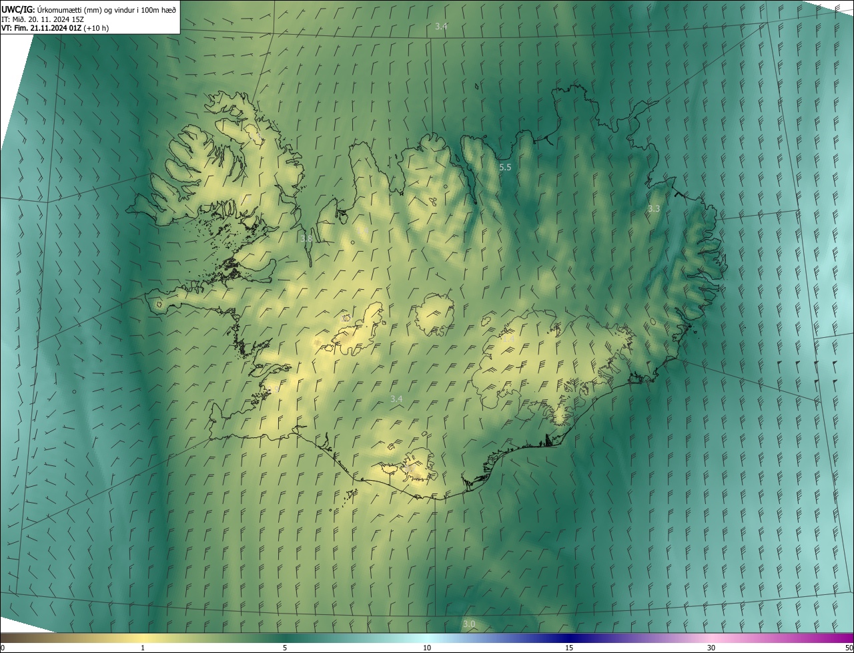
Task: Click the "3.3" value label on the map
Action: (x=654, y=208)
